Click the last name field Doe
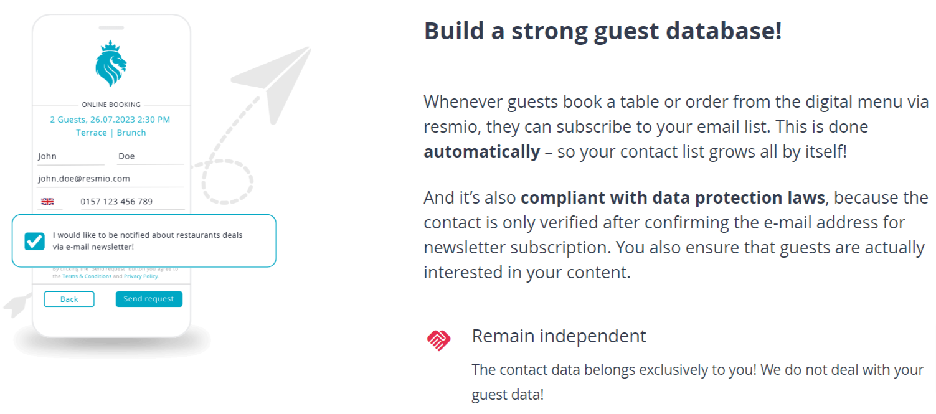The image size is (936, 414). pyautogui.click(x=151, y=156)
